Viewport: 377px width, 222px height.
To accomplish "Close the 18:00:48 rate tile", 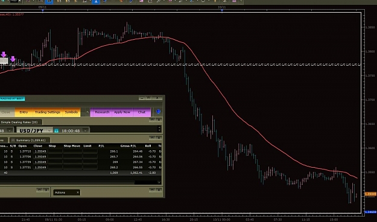I will pos(85,130).
